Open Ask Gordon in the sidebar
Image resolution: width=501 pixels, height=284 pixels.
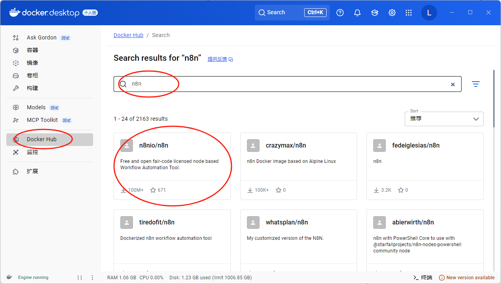[41, 37]
